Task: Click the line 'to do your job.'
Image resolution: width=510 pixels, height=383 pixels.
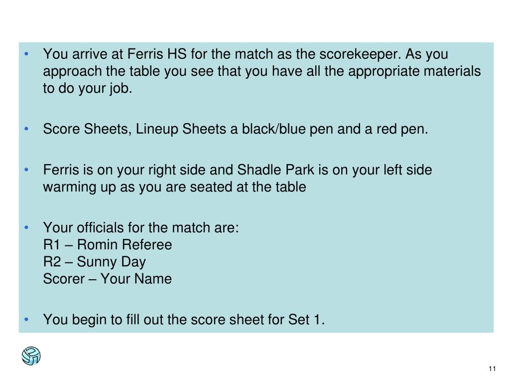Action: click(x=88, y=88)
